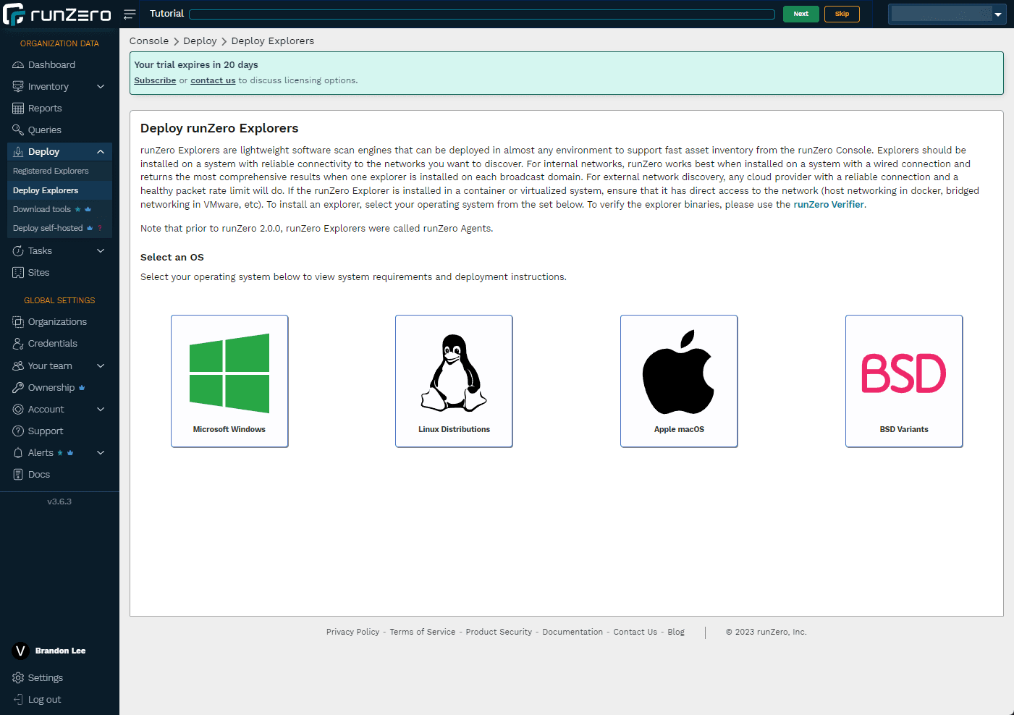Open Deploy self-hosted submenu item
This screenshot has width=1014, height=715.
click(x=59, y=228)
